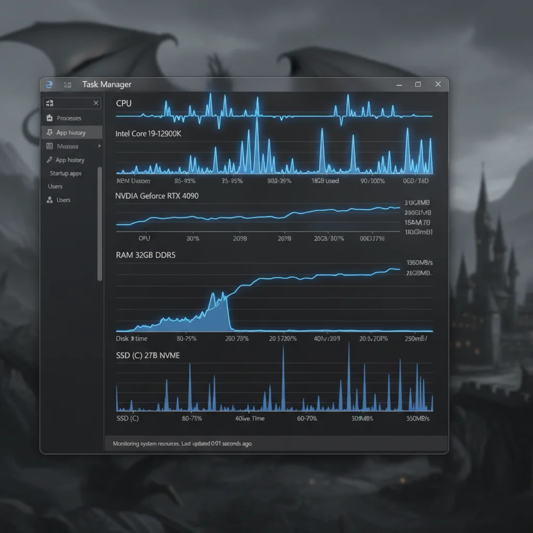Click the 269B label under GPU graph
The width and height of the screenshot is (533, 533).
[x=284, y=238]
